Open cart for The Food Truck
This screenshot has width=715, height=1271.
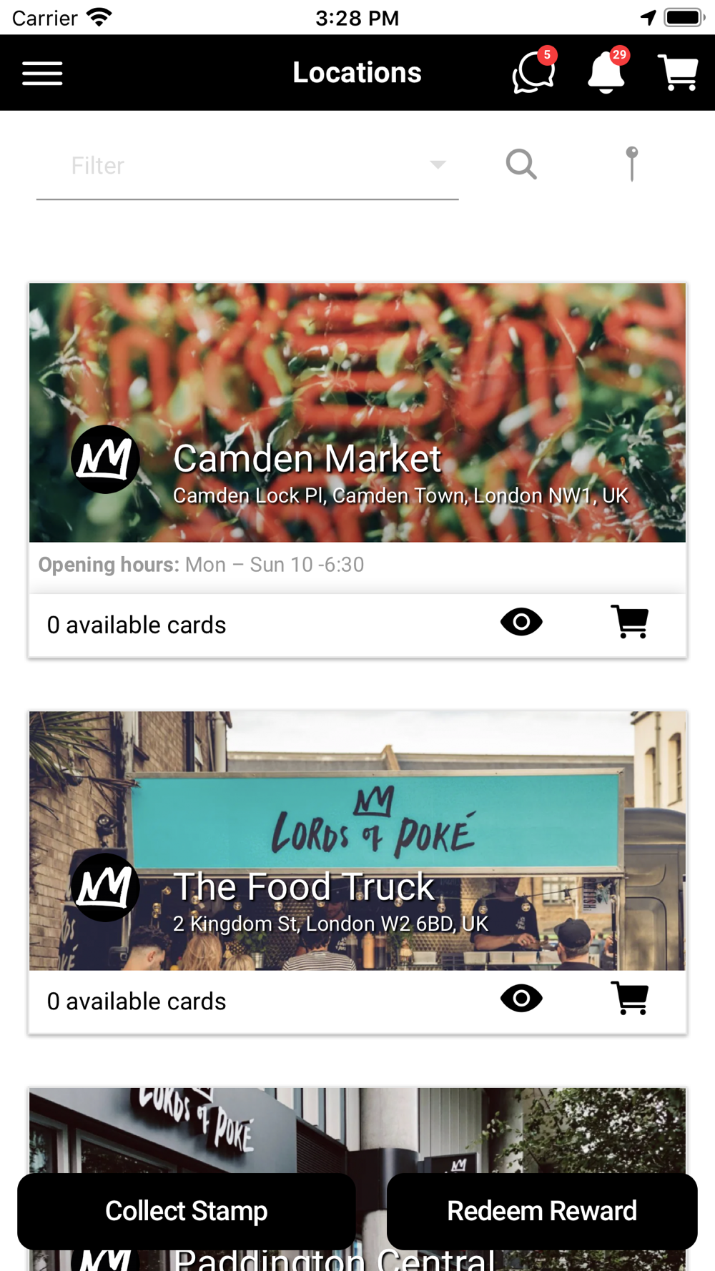(630, 998)
